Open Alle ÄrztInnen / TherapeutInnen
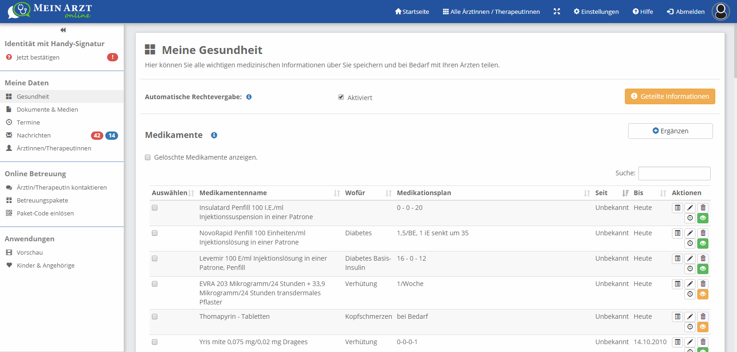The height and width of the screenshot is (352, 737). (491, 12)
